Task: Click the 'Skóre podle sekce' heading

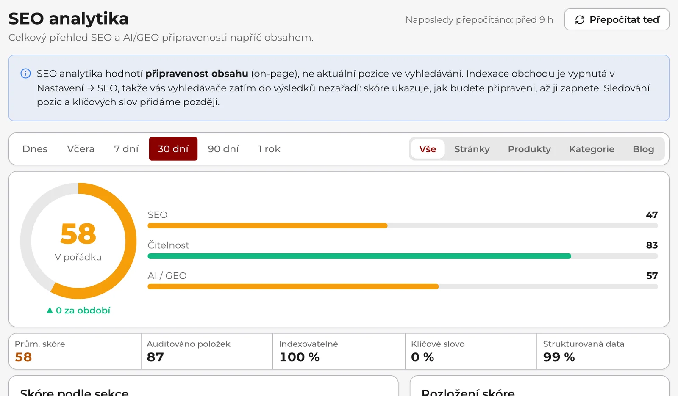Action: [75, 392]
